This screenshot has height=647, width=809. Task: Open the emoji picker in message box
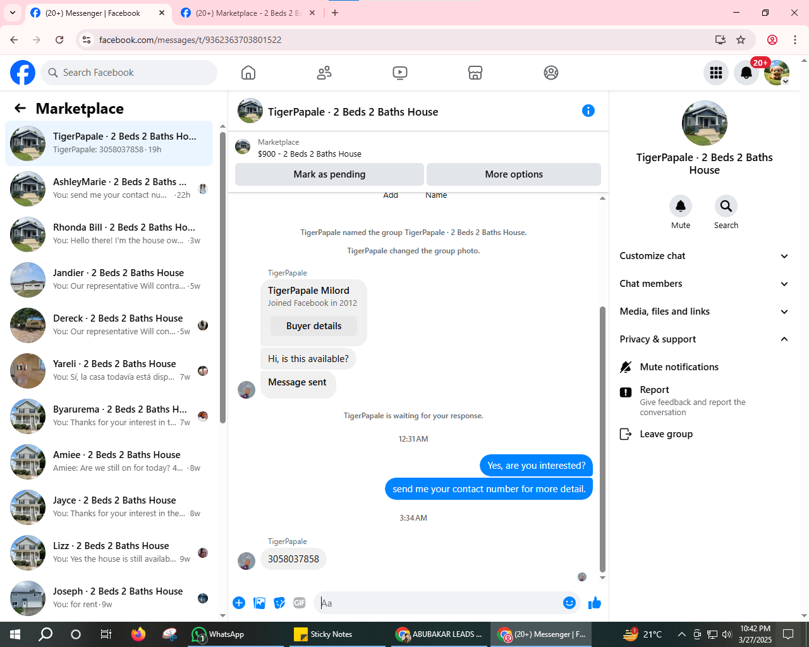tap(569, 603)
